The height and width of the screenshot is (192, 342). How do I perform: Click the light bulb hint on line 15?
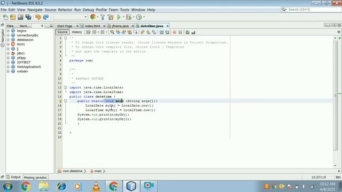[x=60, y=101]
